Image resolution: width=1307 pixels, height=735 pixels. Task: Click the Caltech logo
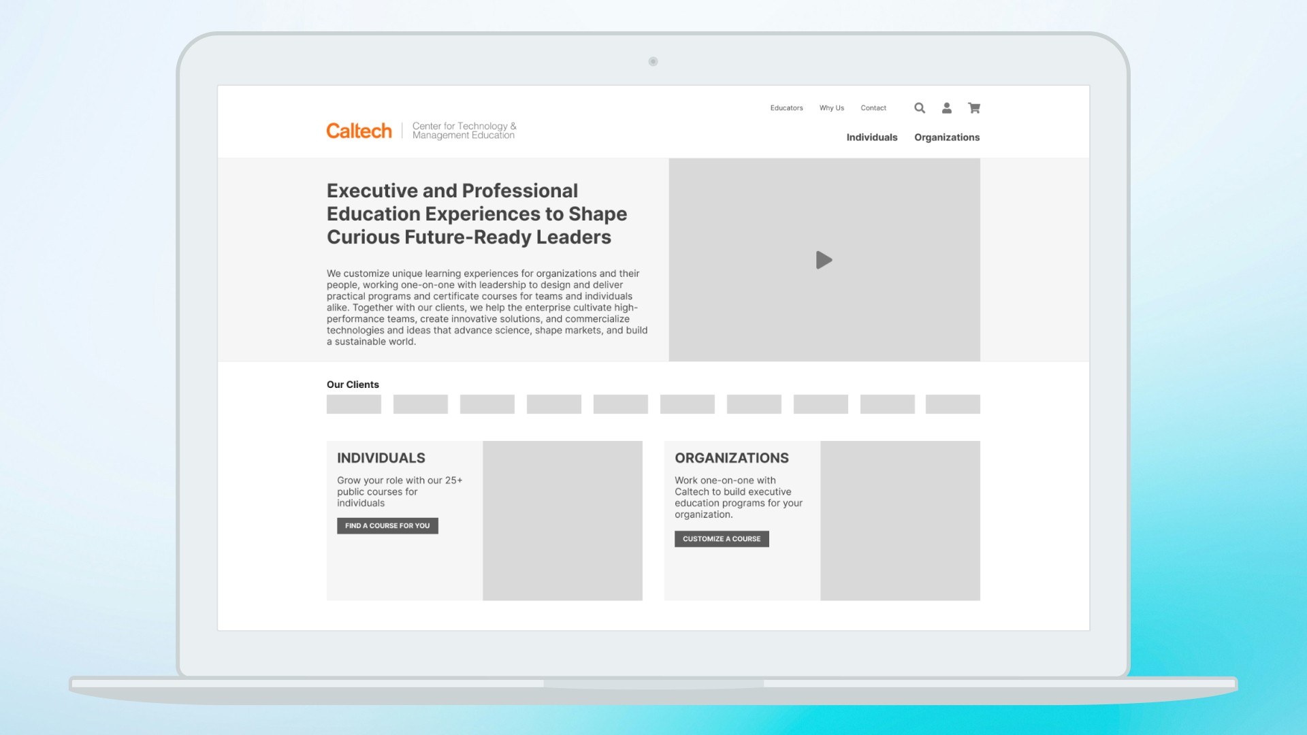click(359, 131)
